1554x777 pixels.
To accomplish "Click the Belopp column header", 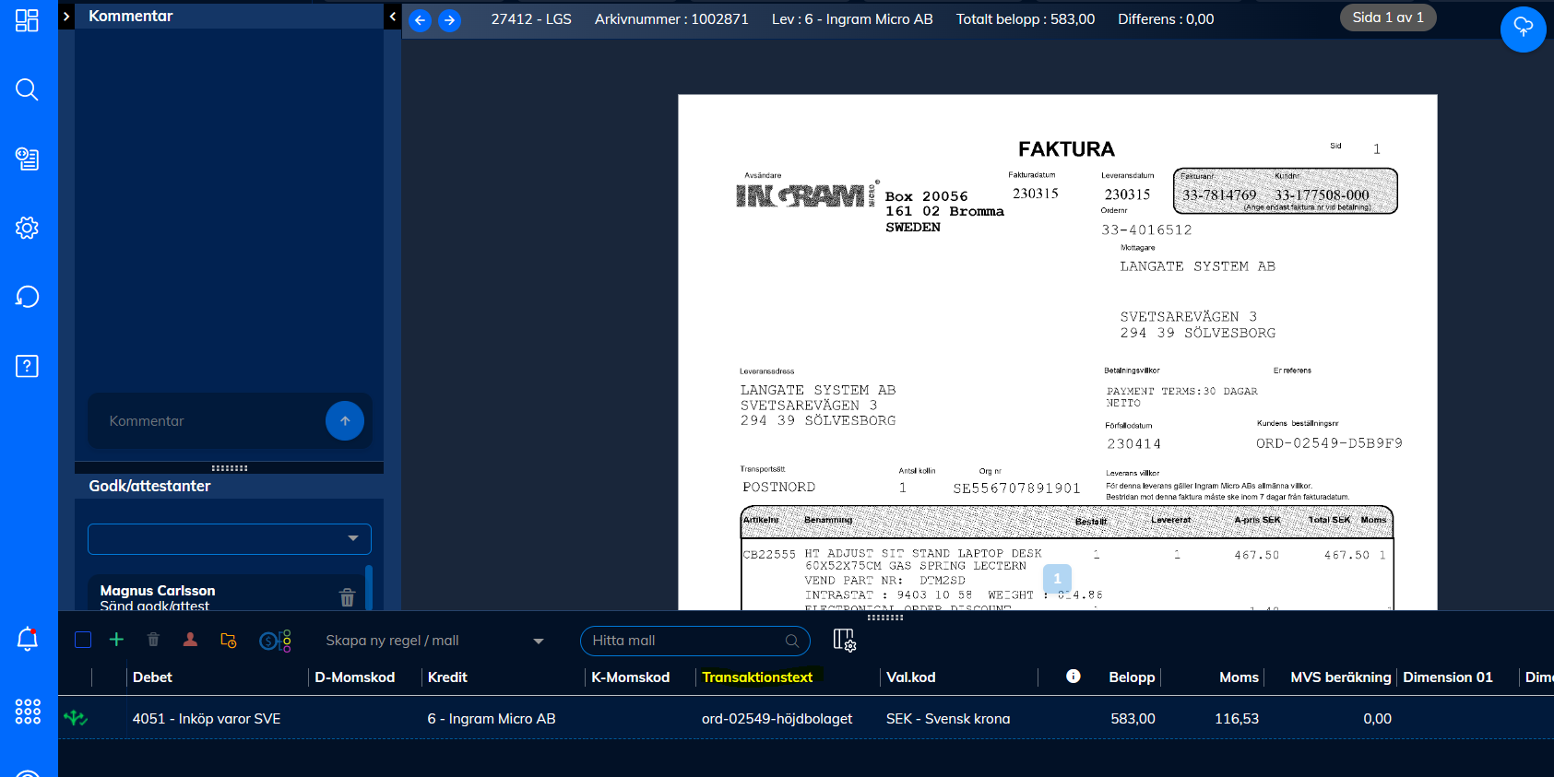I will point(1132,677).
